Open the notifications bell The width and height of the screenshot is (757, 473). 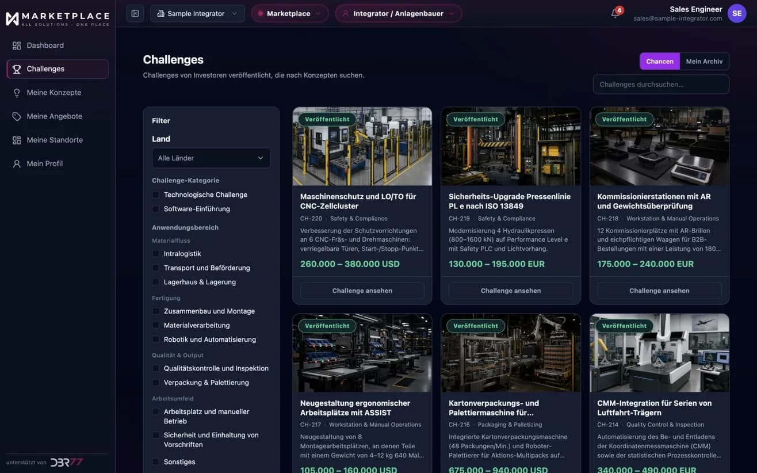click(615, 13)
